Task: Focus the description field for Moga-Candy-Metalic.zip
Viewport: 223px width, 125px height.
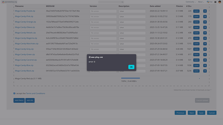Action: 132,33
